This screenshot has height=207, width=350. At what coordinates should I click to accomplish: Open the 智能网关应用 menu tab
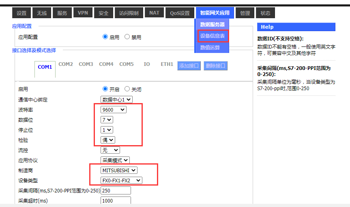(x=215, y=13)
